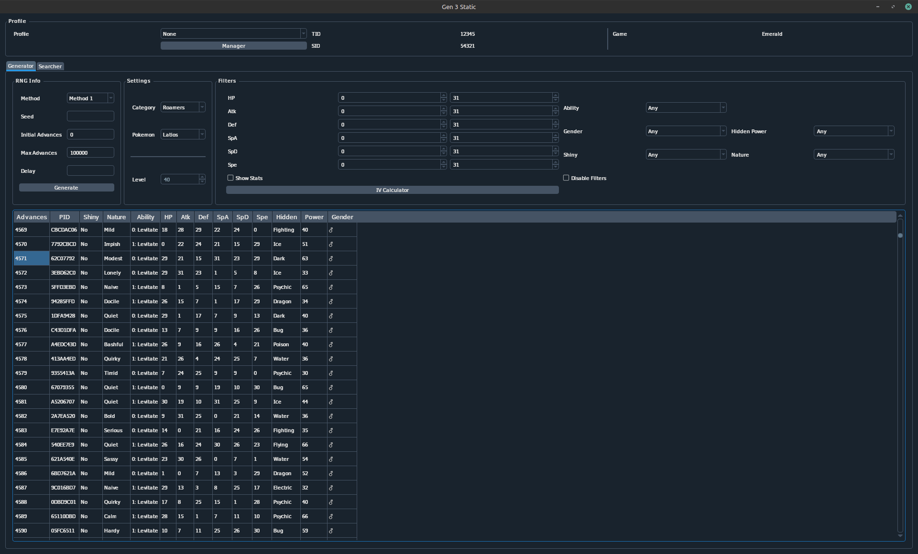
Task: Select the Generator tab
Action: [21, 66]
